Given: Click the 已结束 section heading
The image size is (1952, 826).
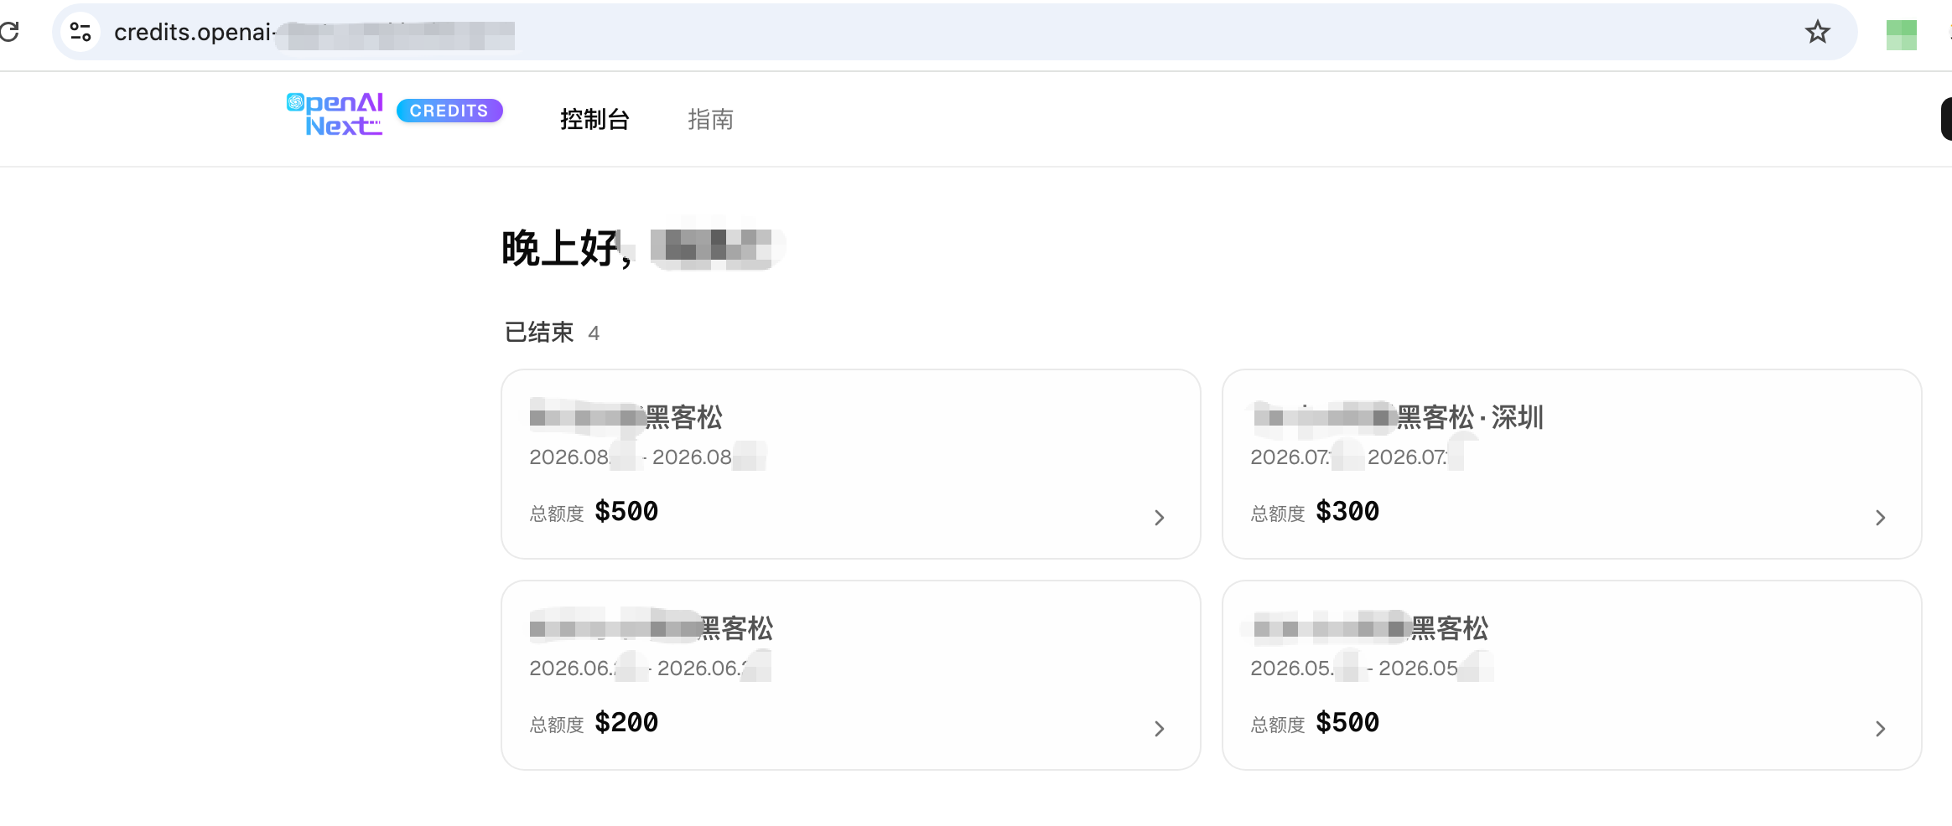Looking at the screenshot, I should pos(539,333).
